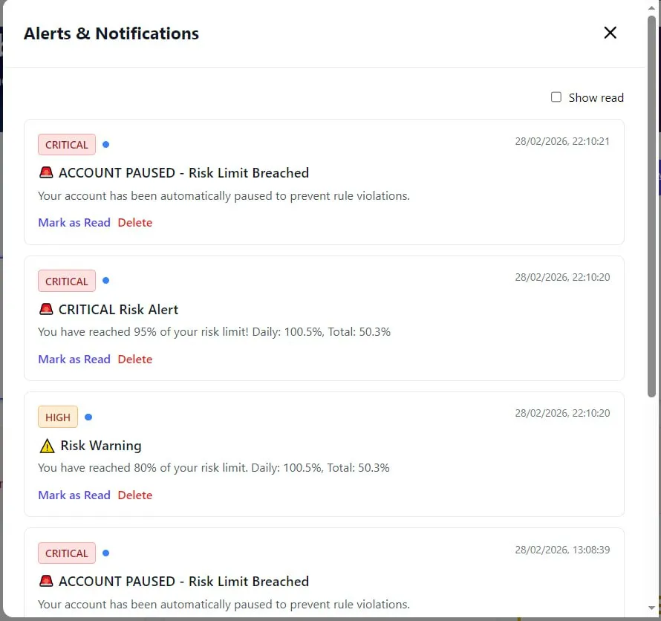Click the CRITICAL badge on the second alert card

tap(66, 281)
